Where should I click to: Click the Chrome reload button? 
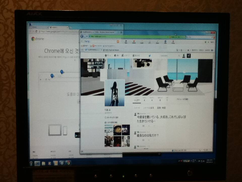pos(37,32)
